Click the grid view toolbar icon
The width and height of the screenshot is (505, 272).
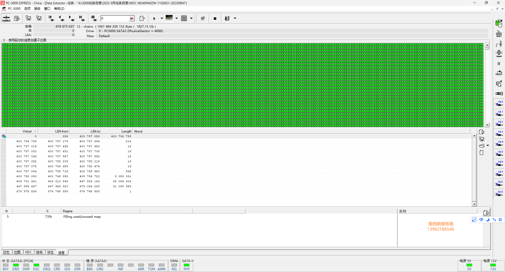click(x=184, y=18)
